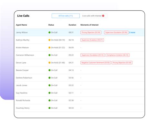Click Devon Lane's yellow On-Hold status dot

(x=49, y=63)
